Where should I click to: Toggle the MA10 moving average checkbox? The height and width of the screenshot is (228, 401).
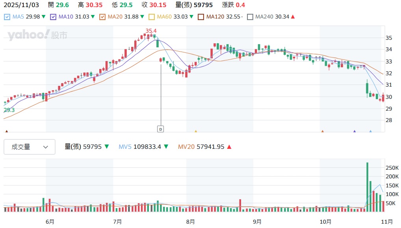coord(53,17)
